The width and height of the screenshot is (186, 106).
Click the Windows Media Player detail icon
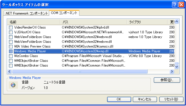pos(13,85)
